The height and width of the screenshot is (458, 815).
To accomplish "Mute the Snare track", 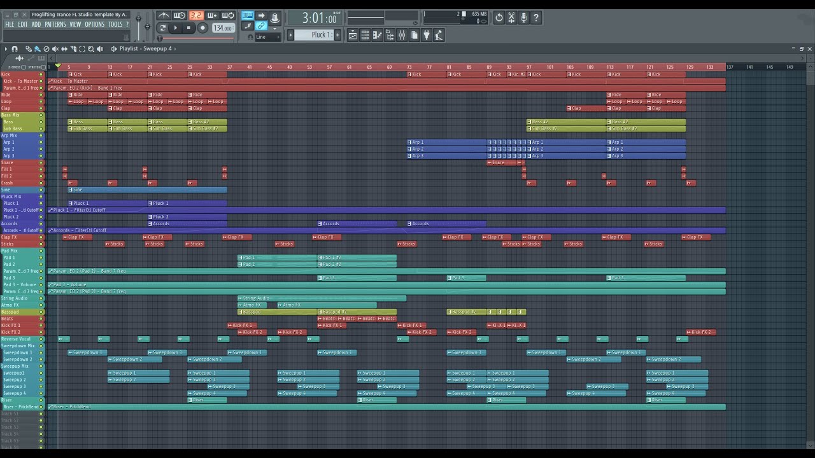I will click(41, 162).
